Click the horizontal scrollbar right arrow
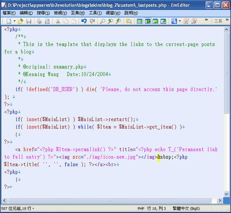Screen dimensions: 231x213 [x=220, y=200]
